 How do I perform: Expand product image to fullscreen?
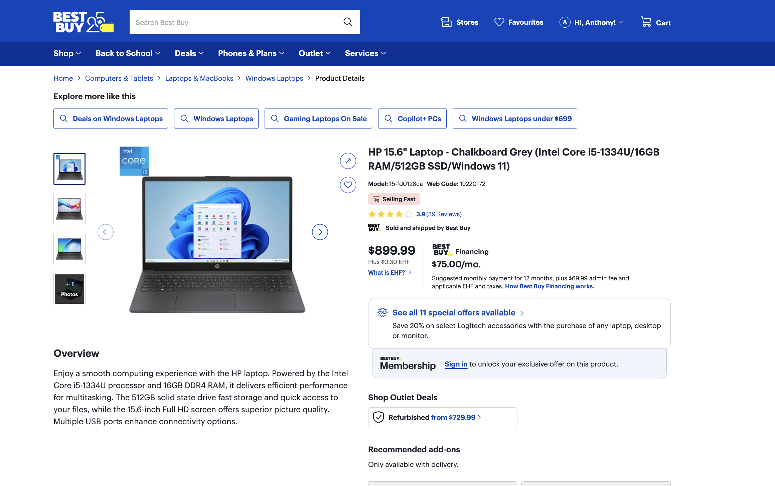348,161
